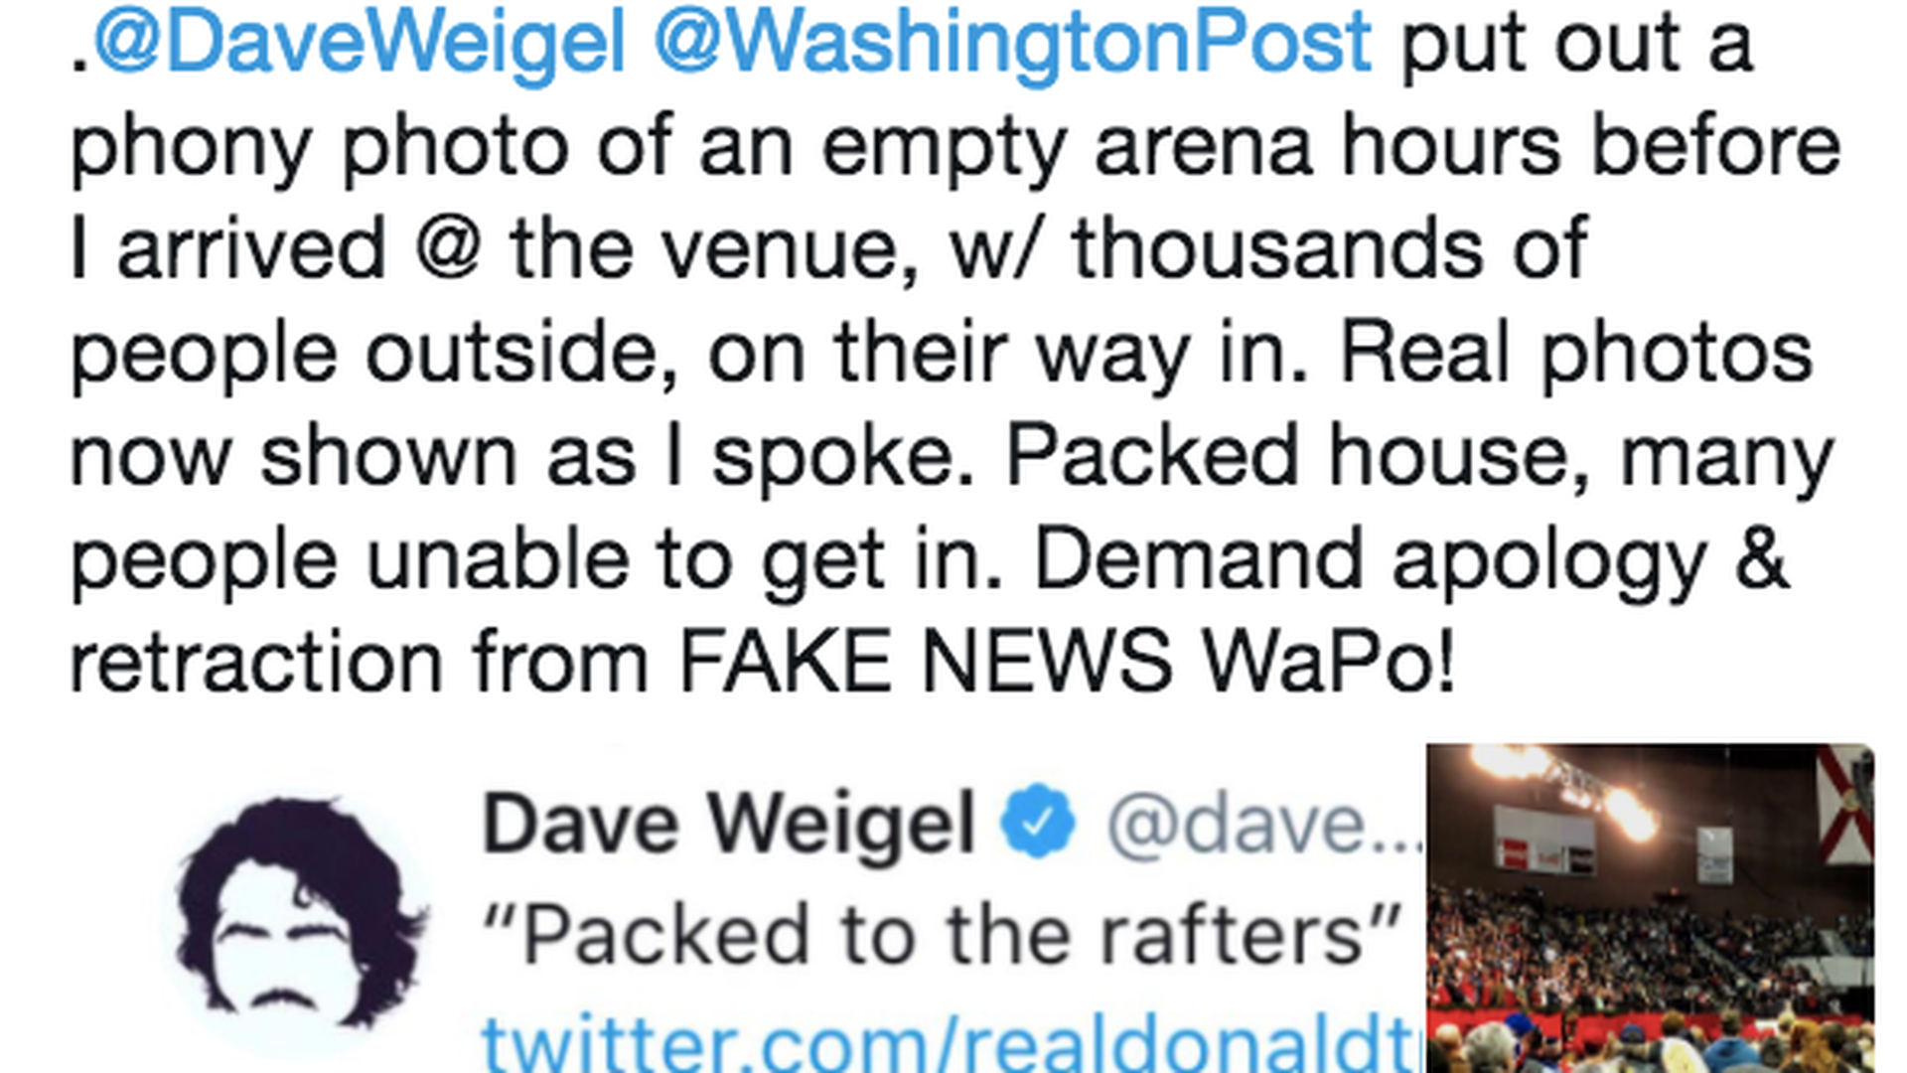Click the "Packed house, many" text
Viewport: 1907px width, 1073px height.
(x=1420, y=458)
